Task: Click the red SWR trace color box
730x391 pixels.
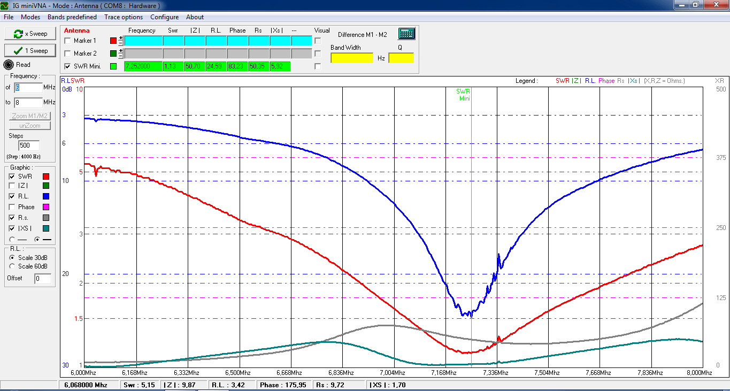Action: pos(46,177)
